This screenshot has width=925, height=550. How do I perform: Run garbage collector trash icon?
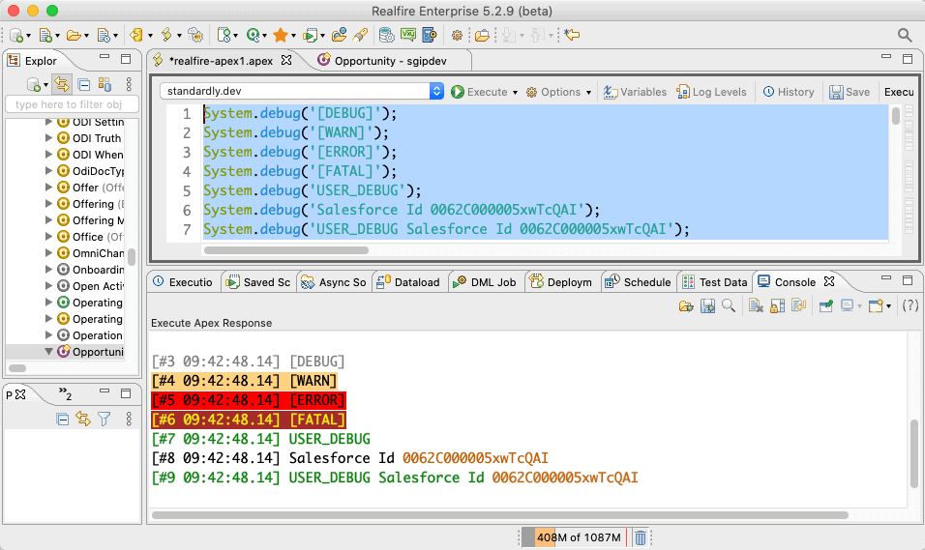641,537
